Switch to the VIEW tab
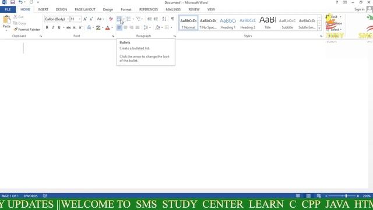The image size is (373, 210). pos(211,9)
